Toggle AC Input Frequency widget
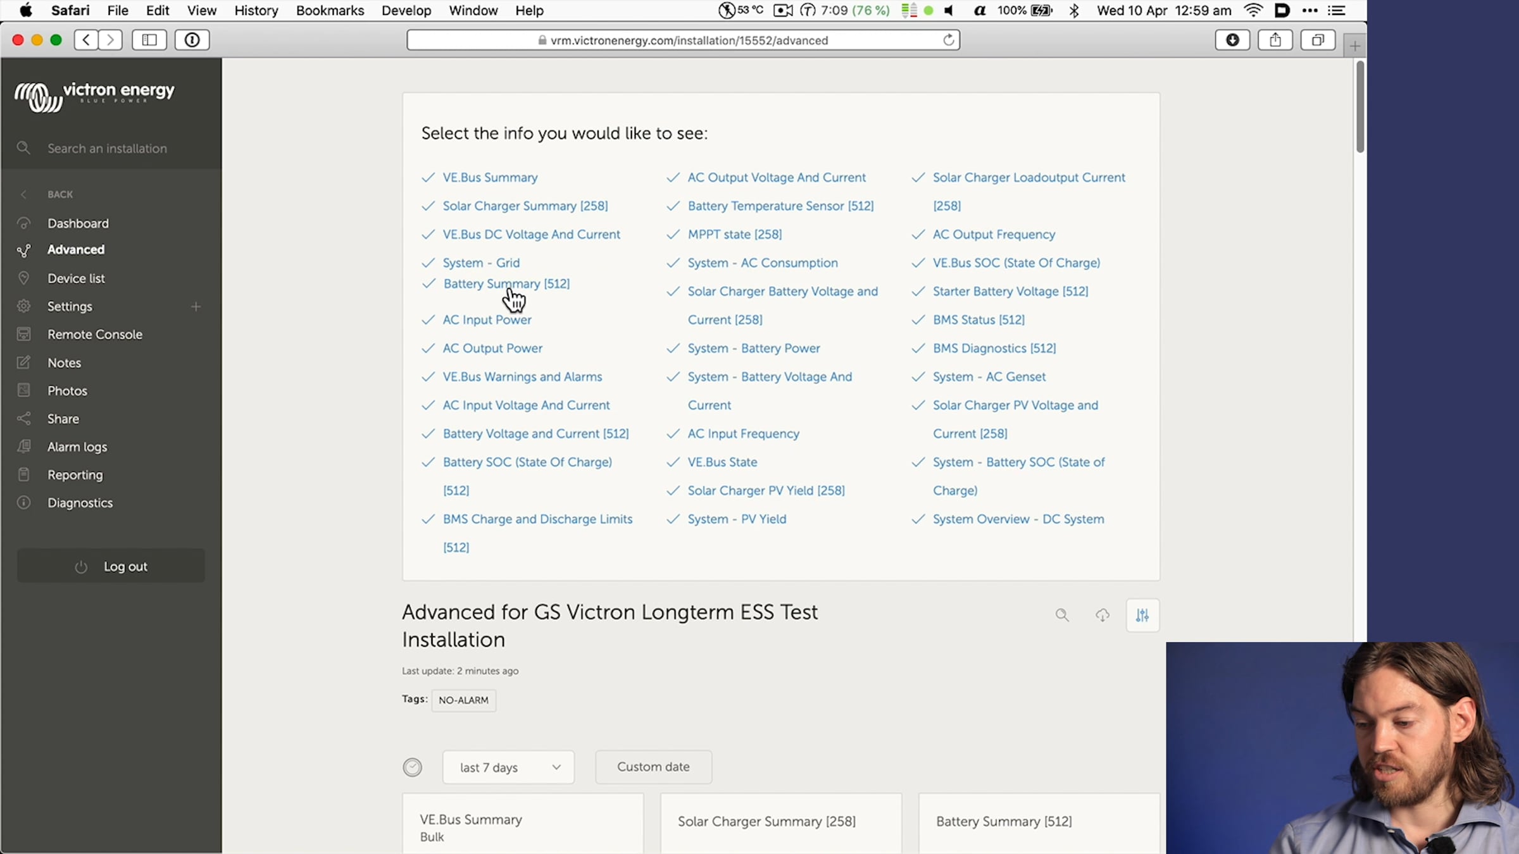Image resolution: width=1519 pixels, height=854 pixels. [x=744, y=434]
